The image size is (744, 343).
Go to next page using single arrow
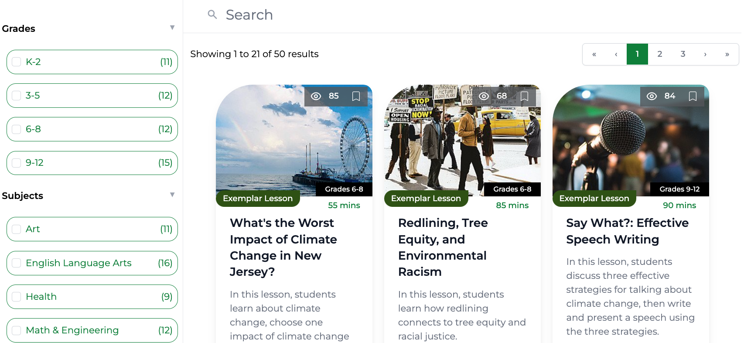(705, 54)
